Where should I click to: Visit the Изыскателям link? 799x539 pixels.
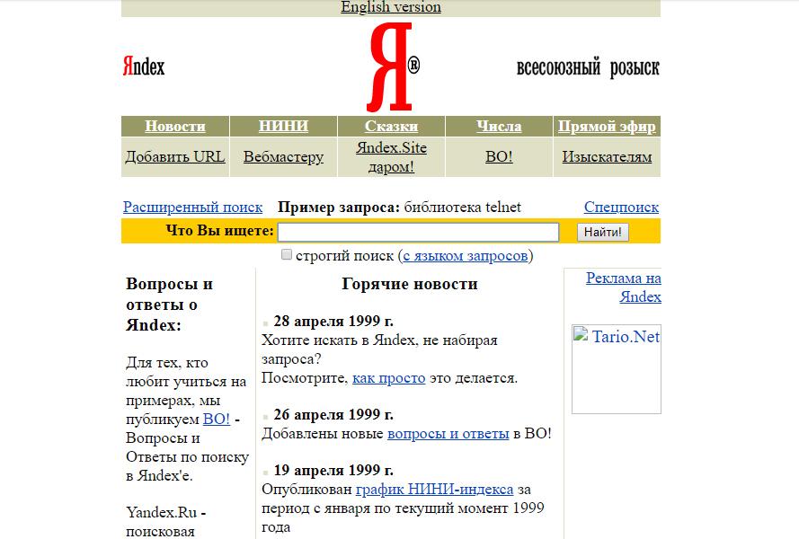(607, 157)
